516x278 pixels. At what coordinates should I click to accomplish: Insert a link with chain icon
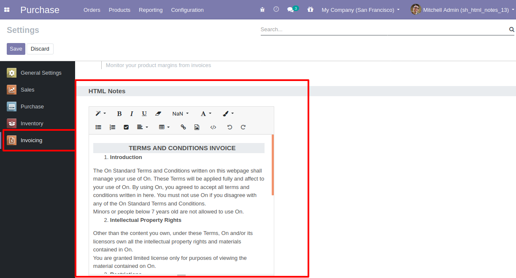coord(183,127)
